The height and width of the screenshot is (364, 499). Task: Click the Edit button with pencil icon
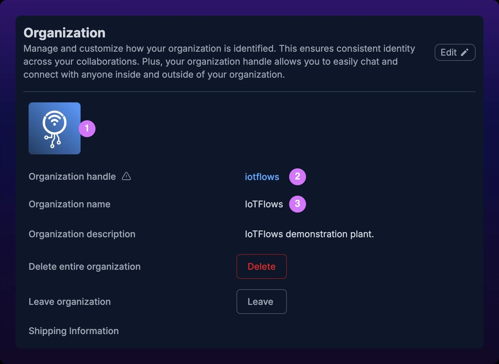(x=455, y=52)
